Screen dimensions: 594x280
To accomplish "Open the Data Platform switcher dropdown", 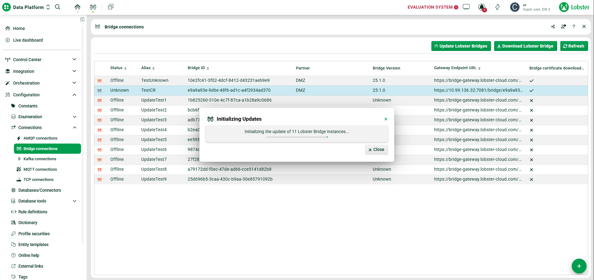I will (x=30, y=7).
